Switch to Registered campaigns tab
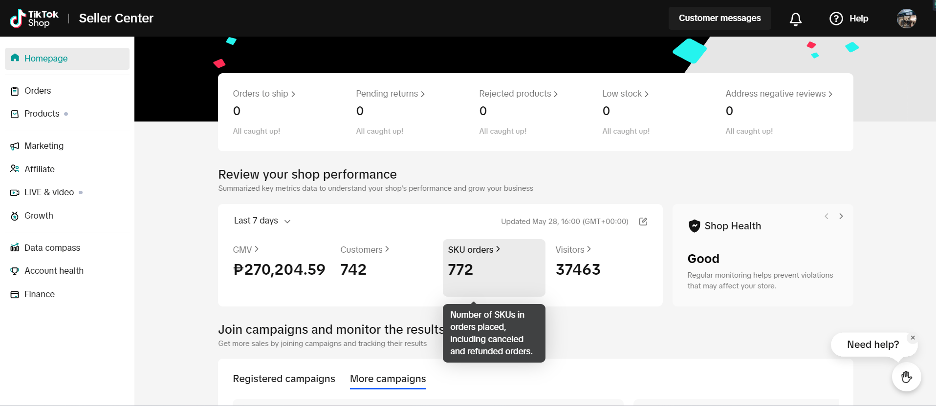 [284, 379]
